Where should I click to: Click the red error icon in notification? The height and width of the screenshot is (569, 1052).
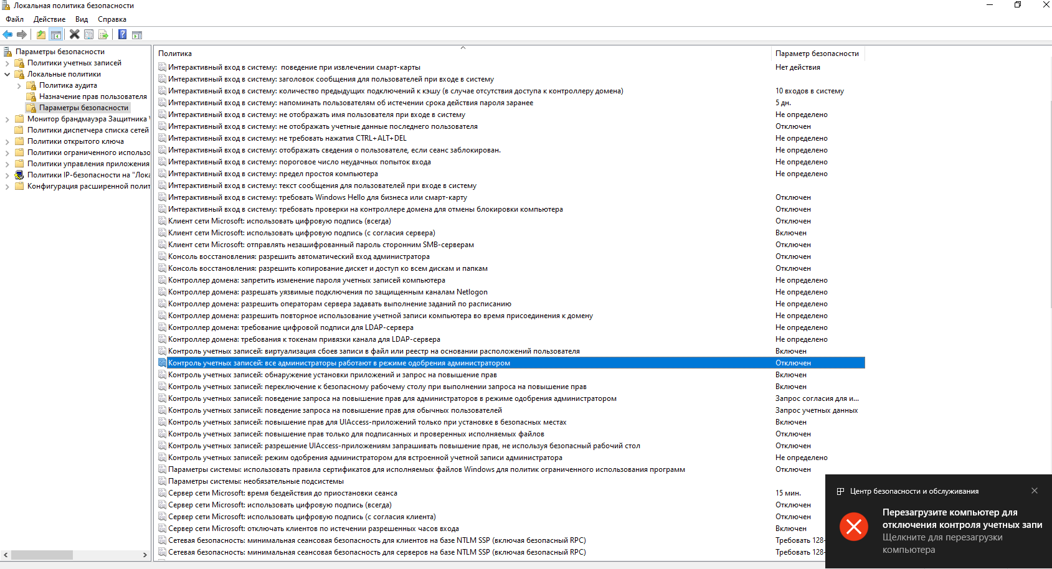854,527
